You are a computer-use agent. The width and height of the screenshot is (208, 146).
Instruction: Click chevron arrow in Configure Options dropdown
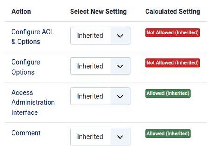coord(120,66)
